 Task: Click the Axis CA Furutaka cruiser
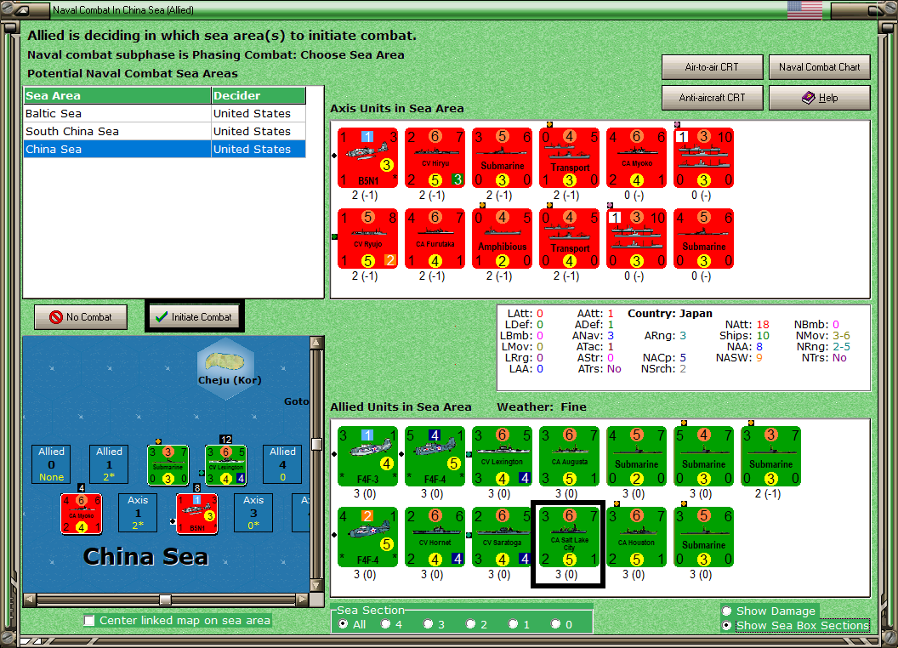click(435, 238)
